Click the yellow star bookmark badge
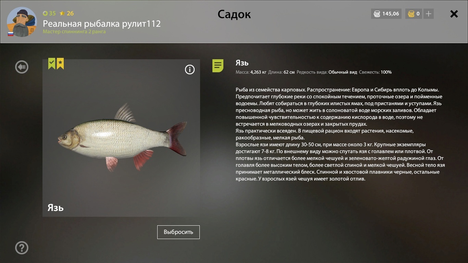Image resolution: width=468 pixels, height=263 pixels. click(60, 64)
